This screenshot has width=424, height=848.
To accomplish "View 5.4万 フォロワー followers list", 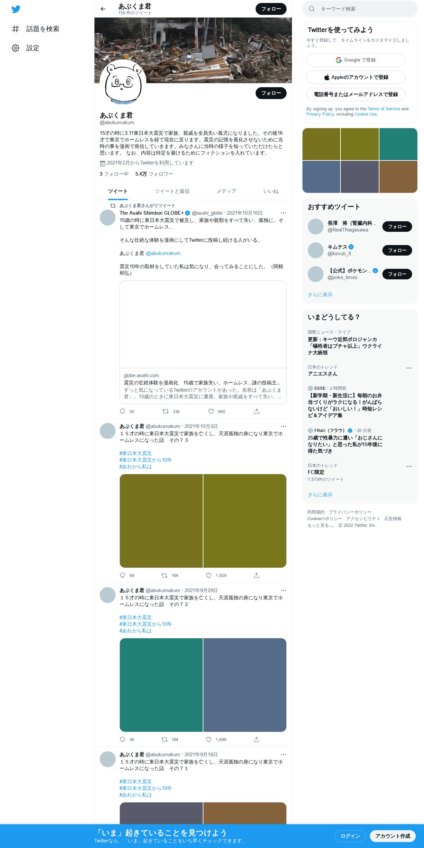I will [x=154, y=174].
